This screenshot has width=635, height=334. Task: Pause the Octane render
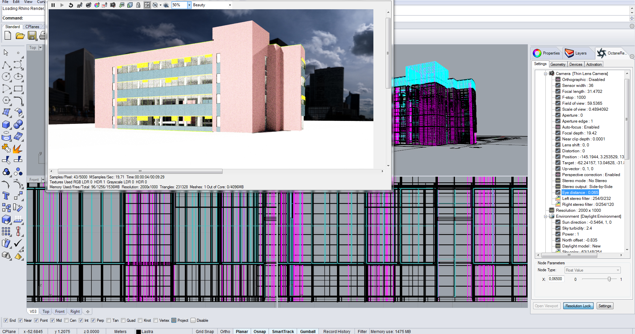[x=53, y=5]
